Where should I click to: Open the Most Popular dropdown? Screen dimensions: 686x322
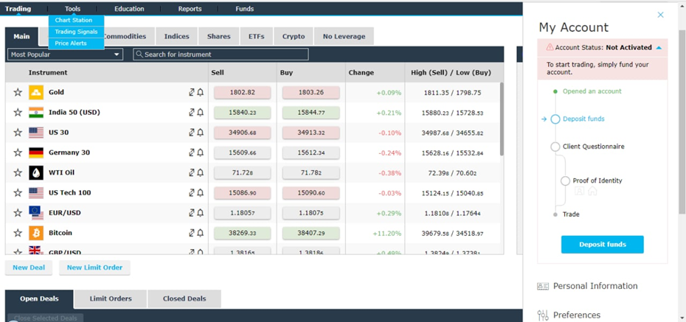coord(65,55)
